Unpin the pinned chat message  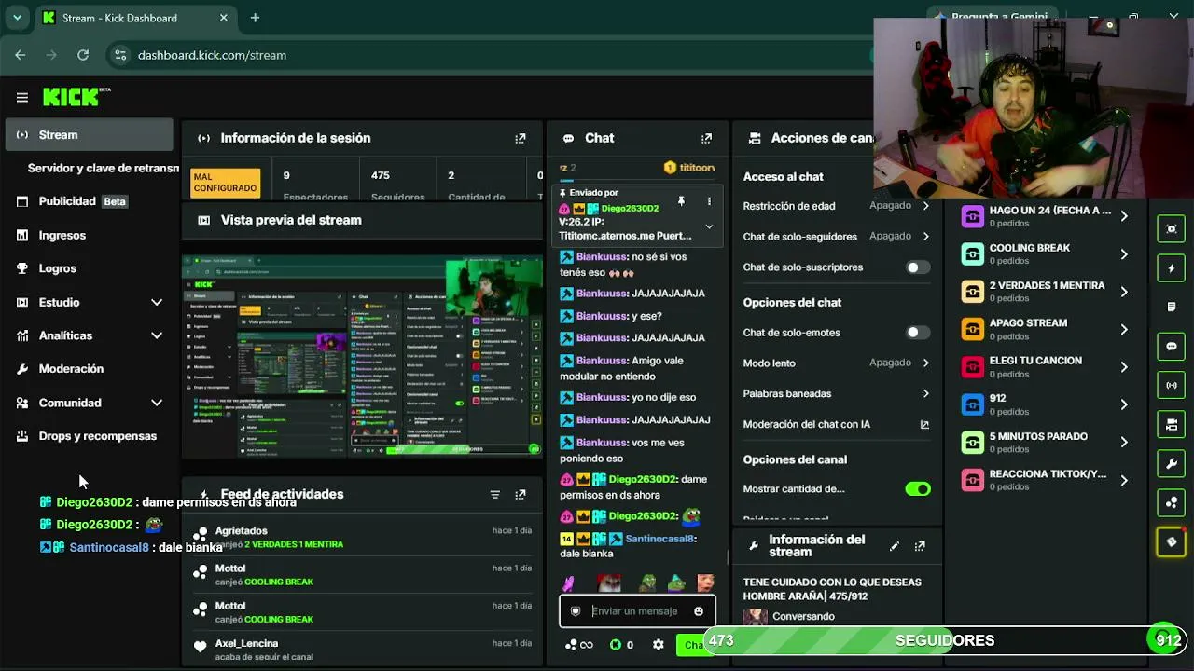coord(682,201)
